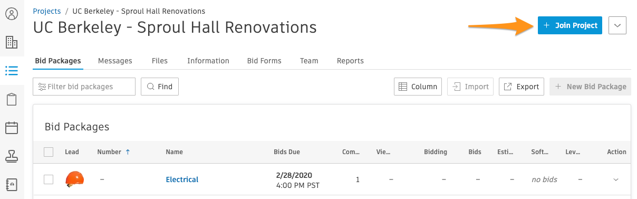Switch to the Bid Forms tab
Screen dimensions: 637x199
click(264, 61)
